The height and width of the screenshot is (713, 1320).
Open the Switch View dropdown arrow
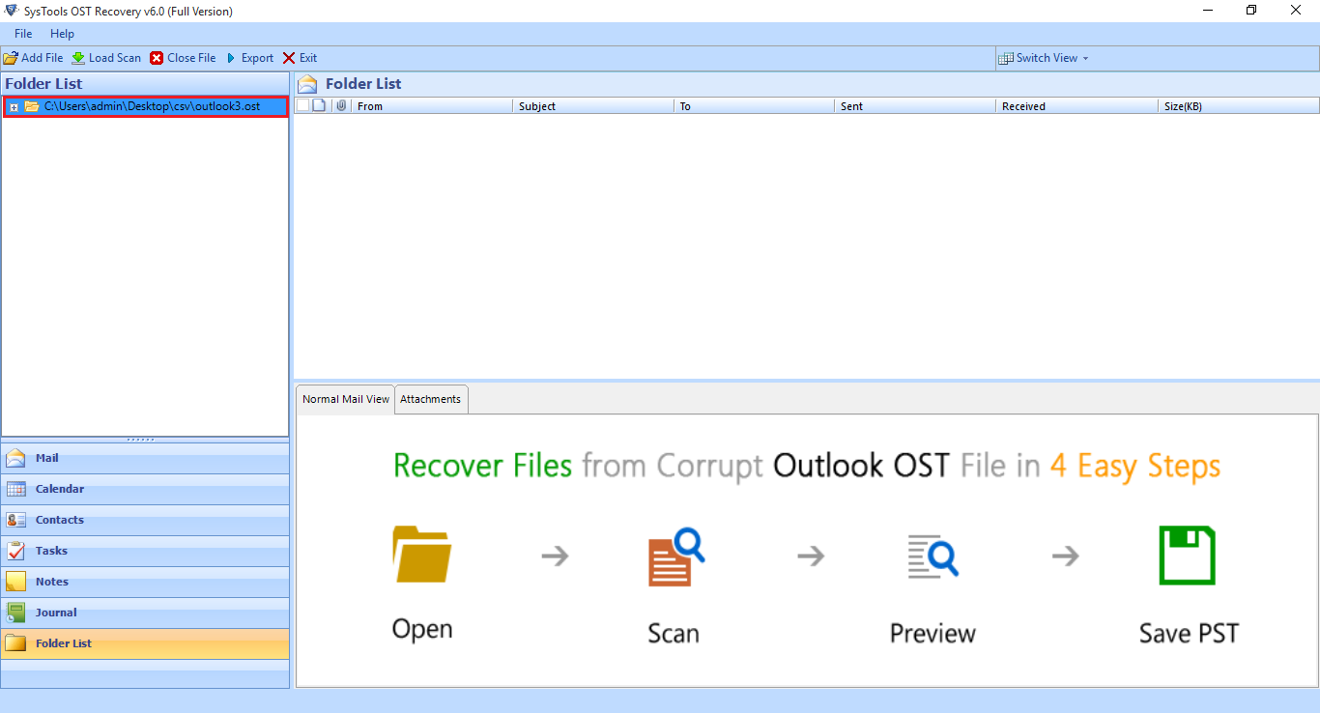[x=1085, y=59]
